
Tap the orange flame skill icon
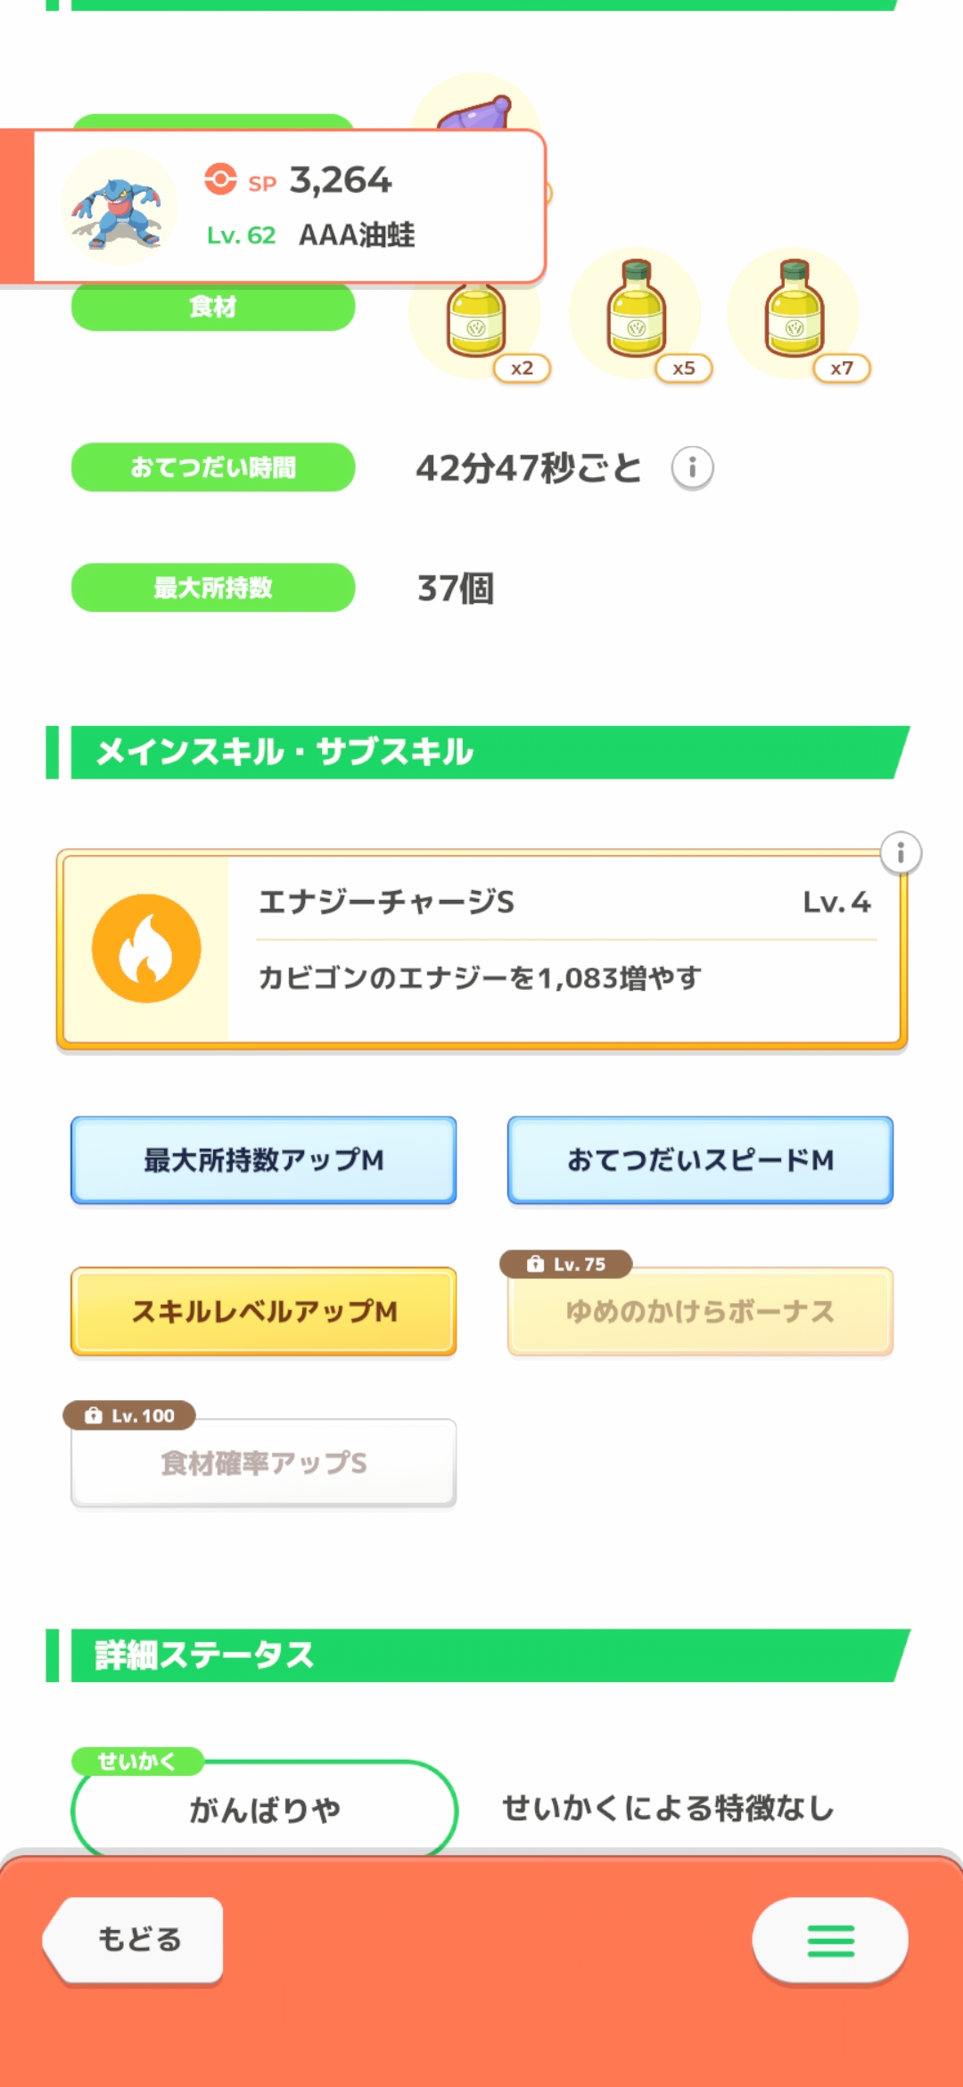[x=146, y=948]
